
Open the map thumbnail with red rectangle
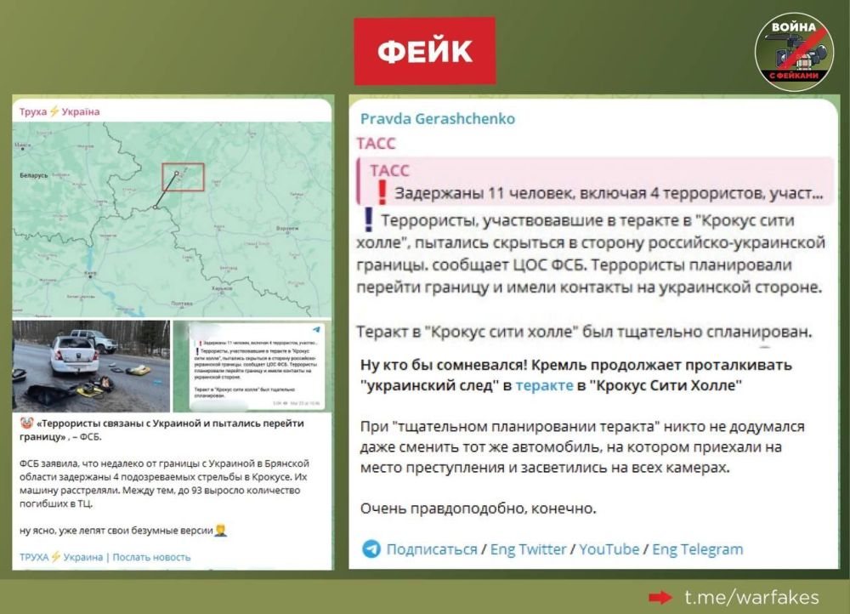coord(172,219)
